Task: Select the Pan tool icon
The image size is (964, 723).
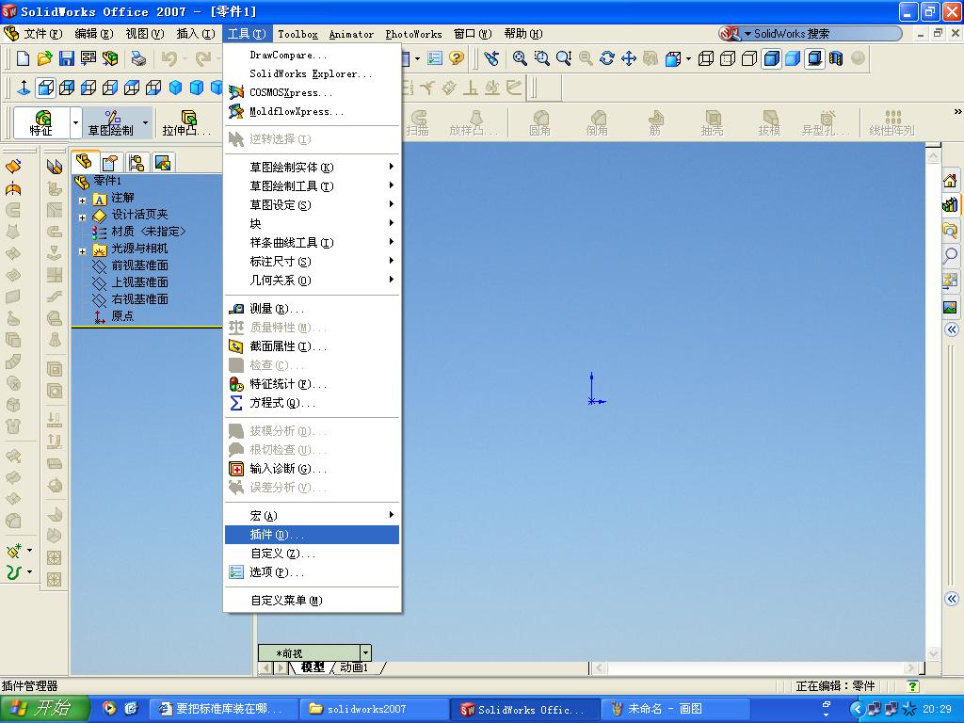Action: pos(628,58)
